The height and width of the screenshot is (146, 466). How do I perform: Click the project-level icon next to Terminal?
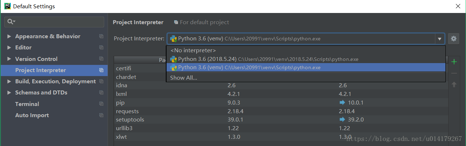(101, 104)
